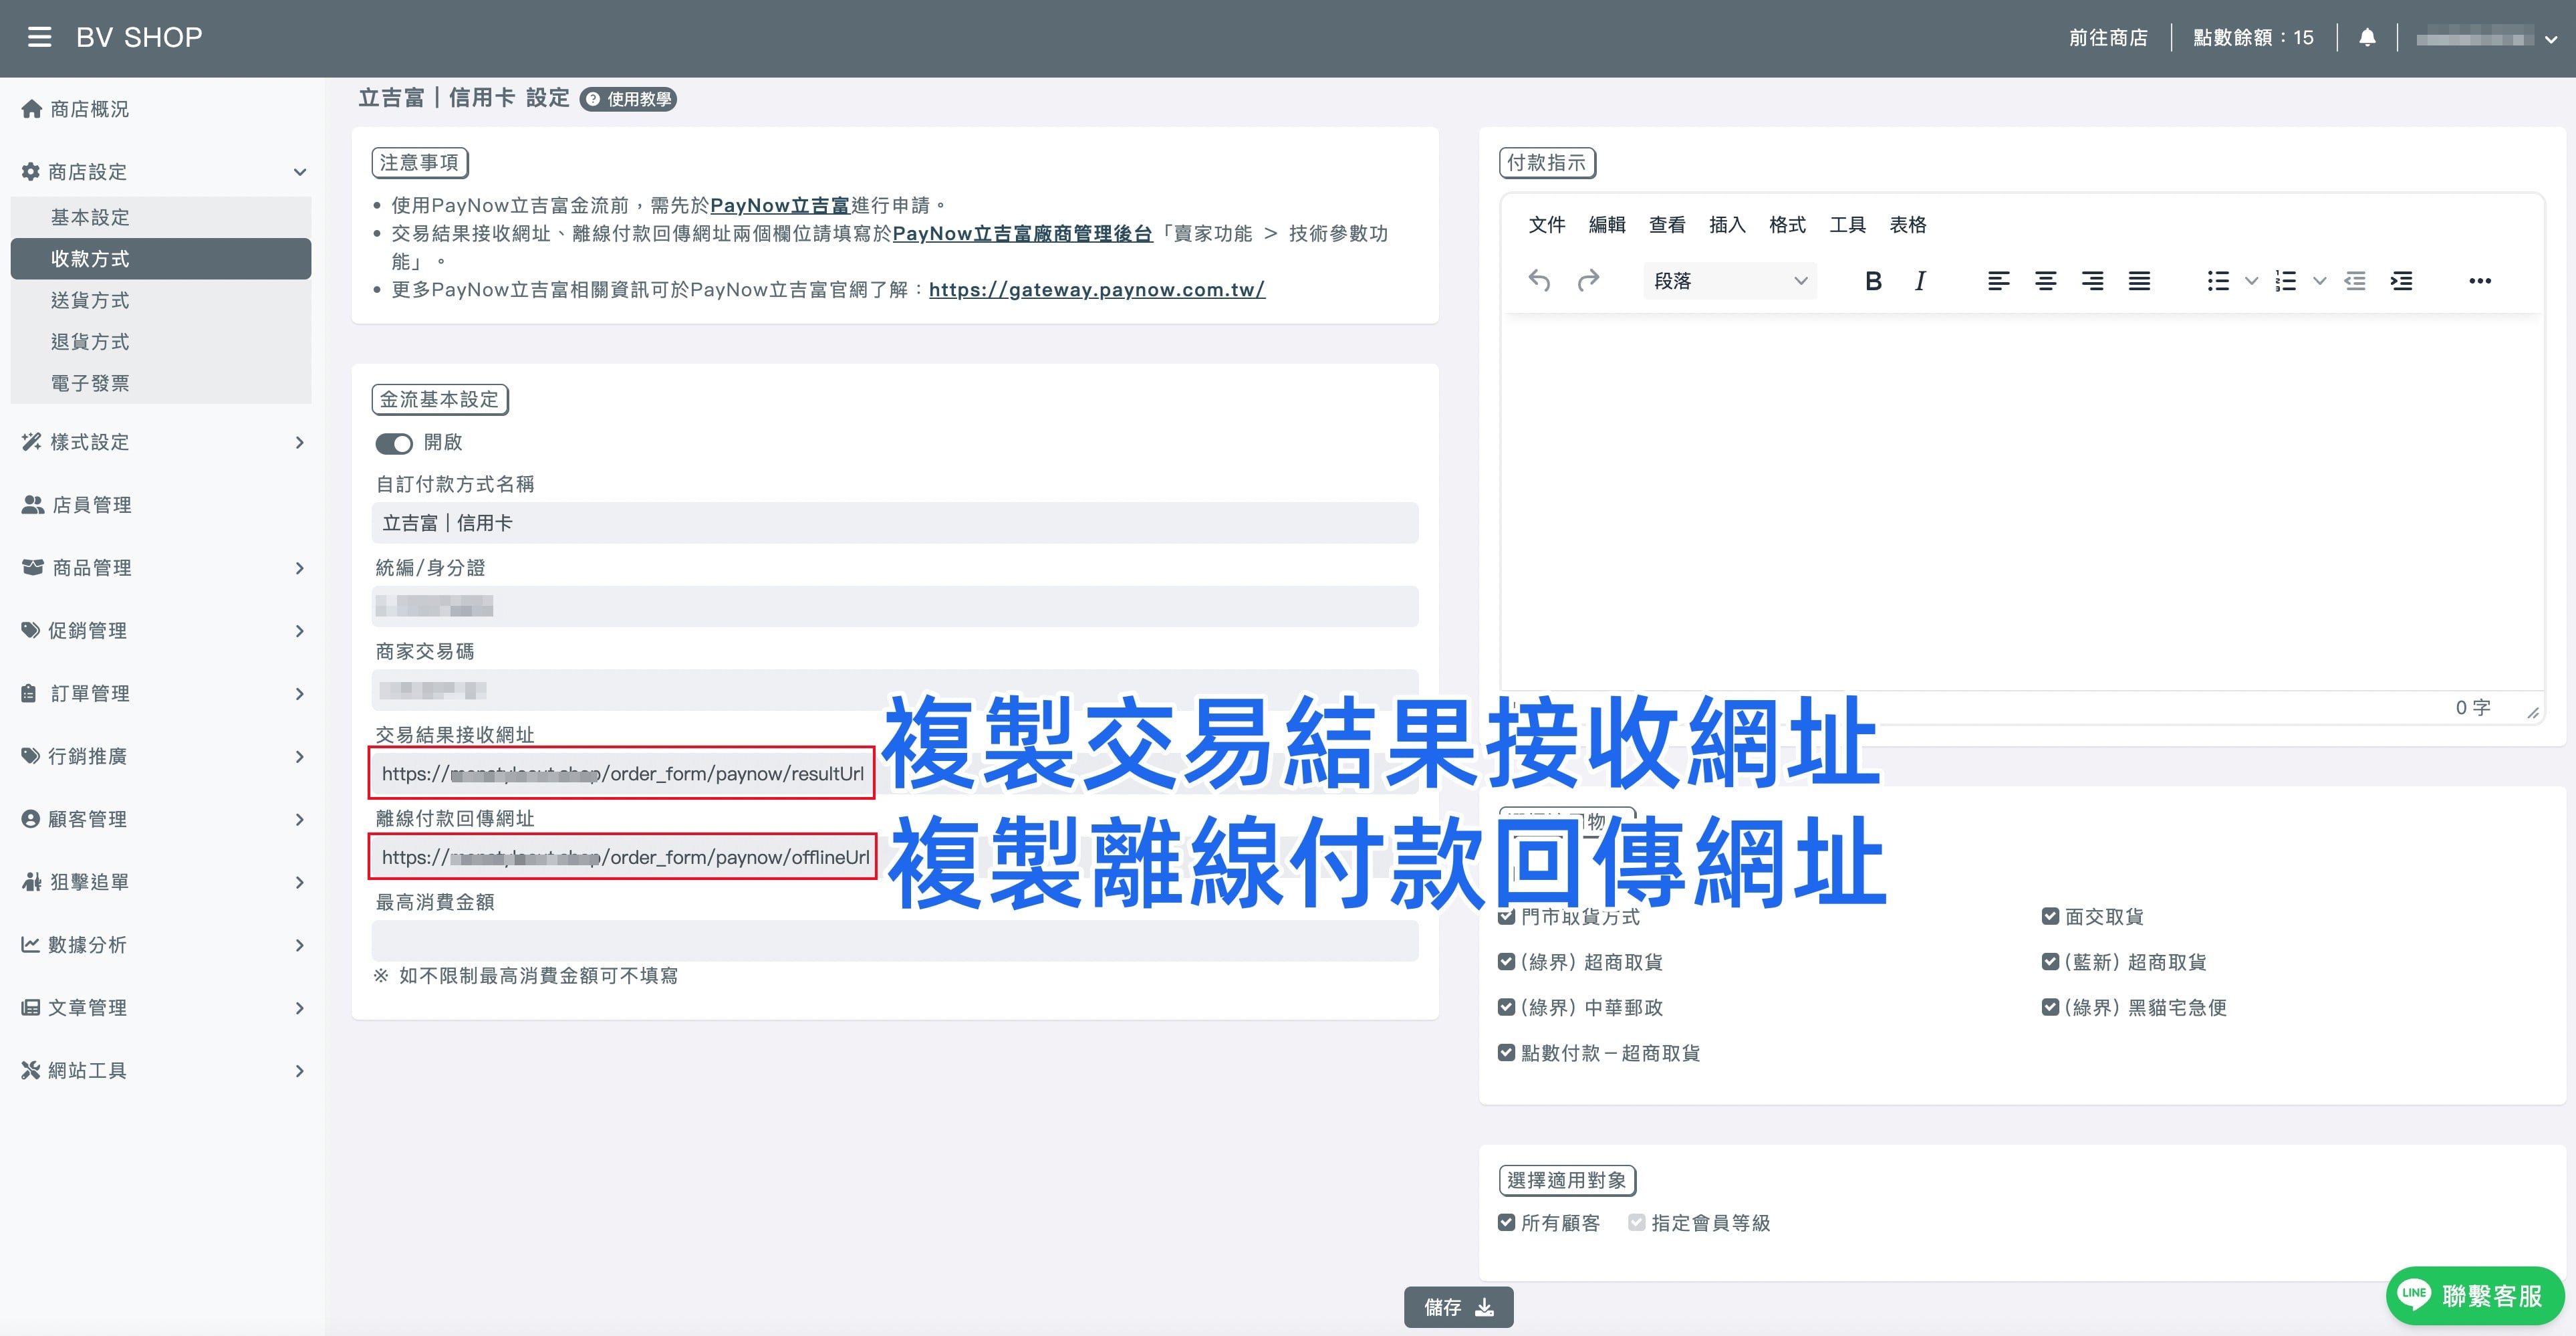Center align text in the editor
The width and height of the screenshot is (2576, 1336).
(2045, 282)
